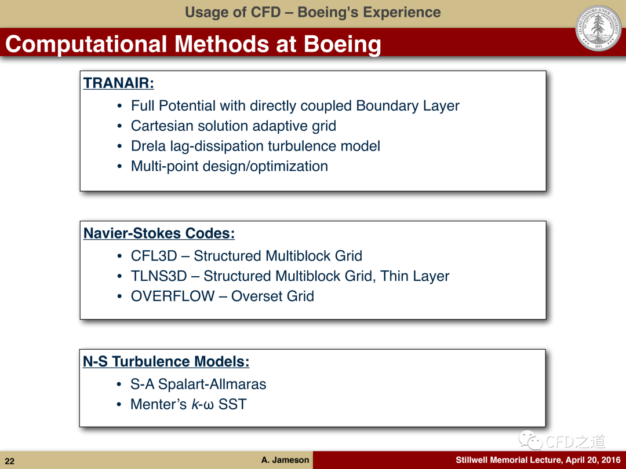Select the header text "Usage of CFD – Boeing's Experience"

pyautogui.click(x=312, y=12)
